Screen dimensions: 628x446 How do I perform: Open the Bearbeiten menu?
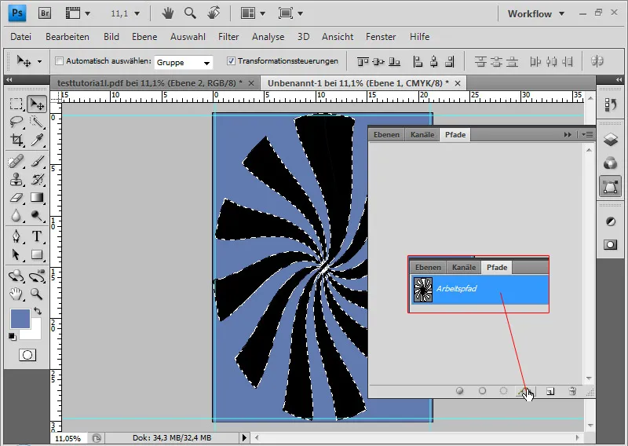[68, 37]
